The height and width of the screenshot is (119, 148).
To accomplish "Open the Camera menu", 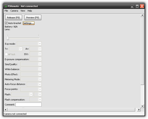I will tap(14, 11).
